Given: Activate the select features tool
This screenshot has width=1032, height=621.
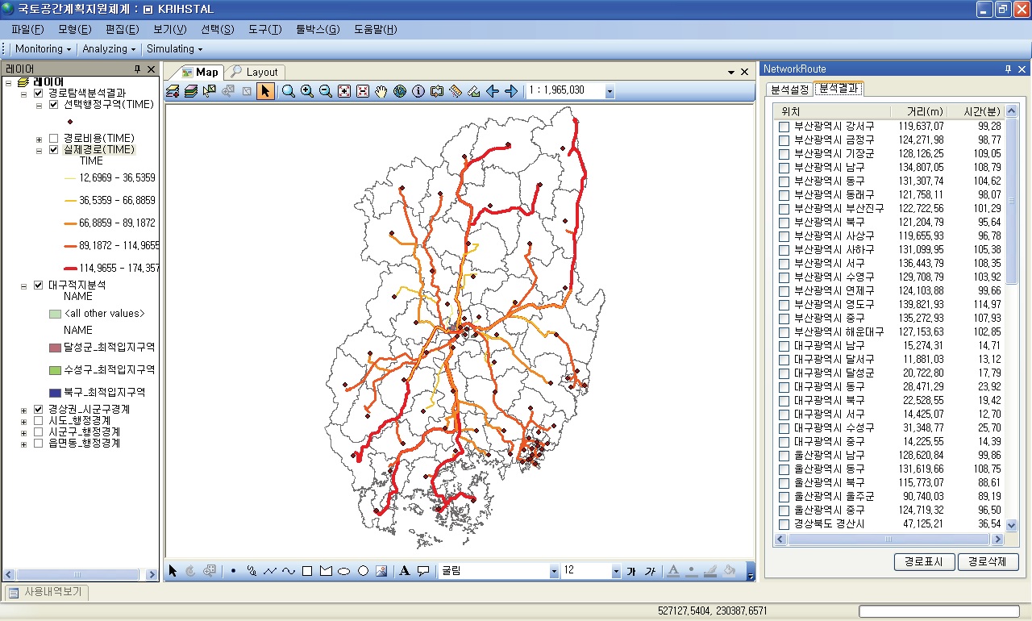Looking at the screenshot, I should 210,91.
